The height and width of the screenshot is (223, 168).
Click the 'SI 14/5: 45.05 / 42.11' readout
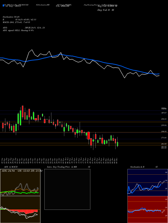[x=26, y=20]
